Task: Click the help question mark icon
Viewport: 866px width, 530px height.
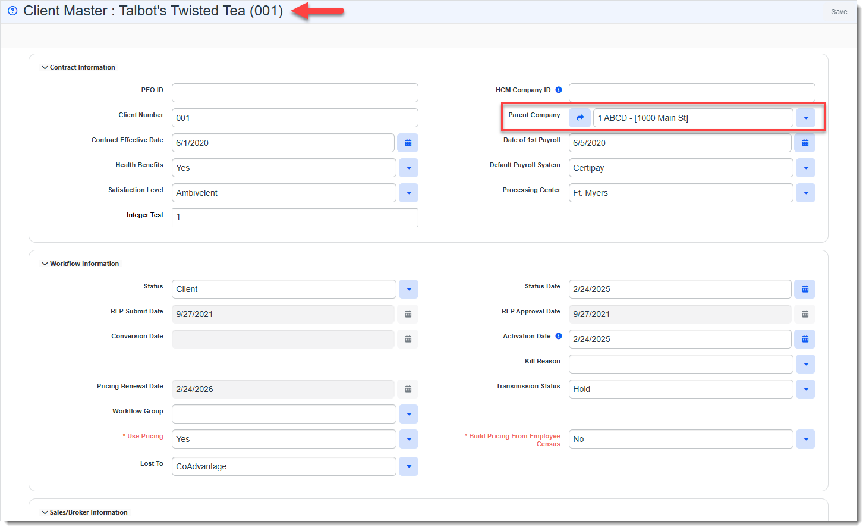Action: tap(12, 11)
